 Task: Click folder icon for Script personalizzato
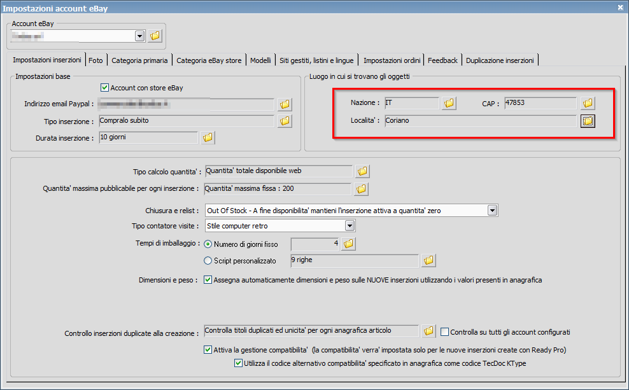click(x=428, y=261)
